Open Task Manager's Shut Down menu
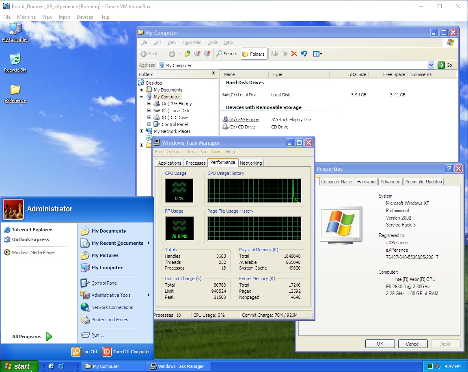 [x=211, y=152]
